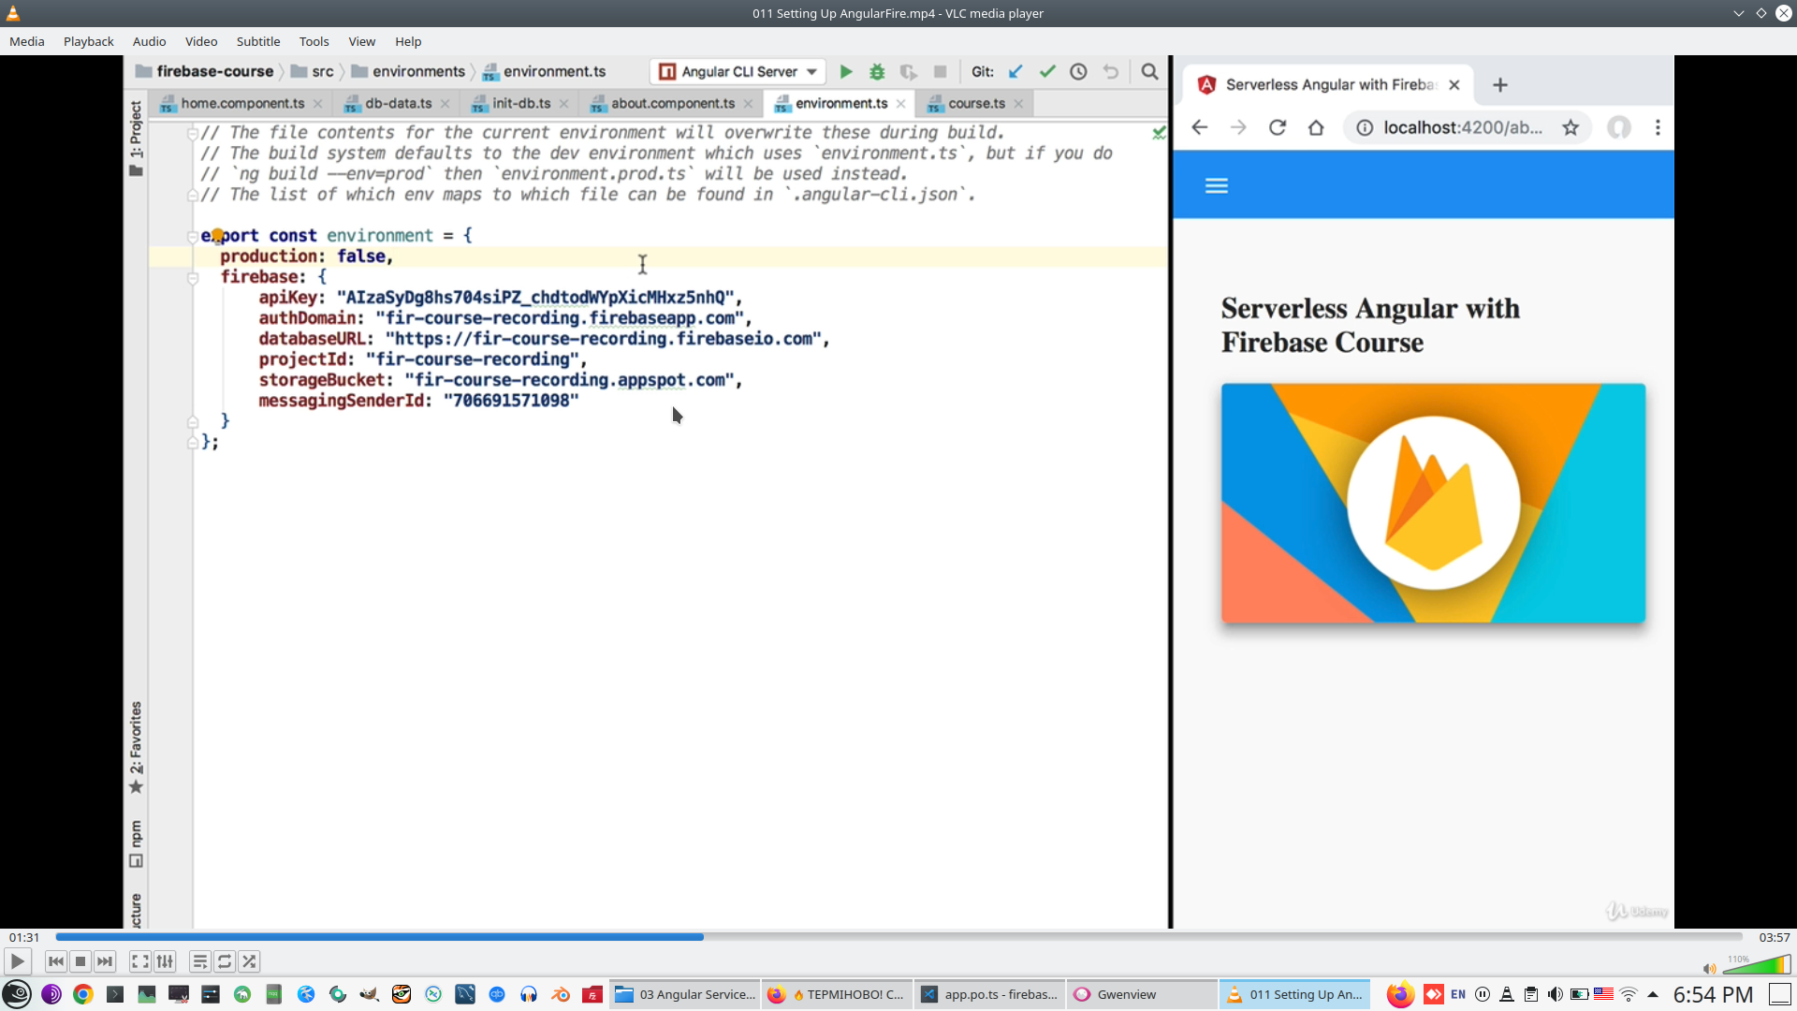This screenshot has height=1011, width=1797.
Task: Click the seek bar timeline
Action: [x=898, y=937]
